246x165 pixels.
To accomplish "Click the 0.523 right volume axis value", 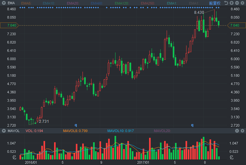I will coord(234,152).
